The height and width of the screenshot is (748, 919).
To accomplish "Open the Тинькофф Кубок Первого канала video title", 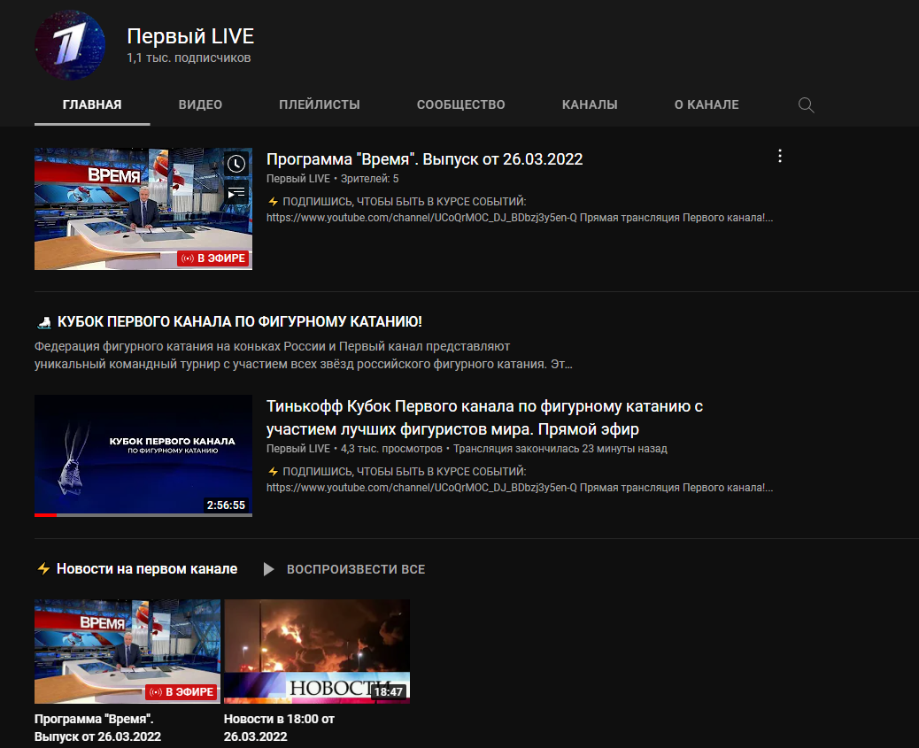I will click(x=484, y=418).
